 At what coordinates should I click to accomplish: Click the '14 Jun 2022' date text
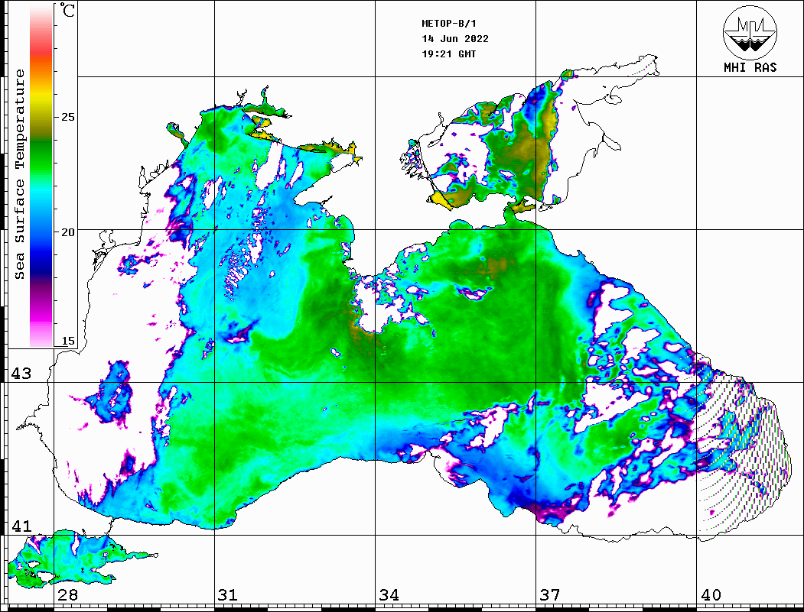[455, 38]
